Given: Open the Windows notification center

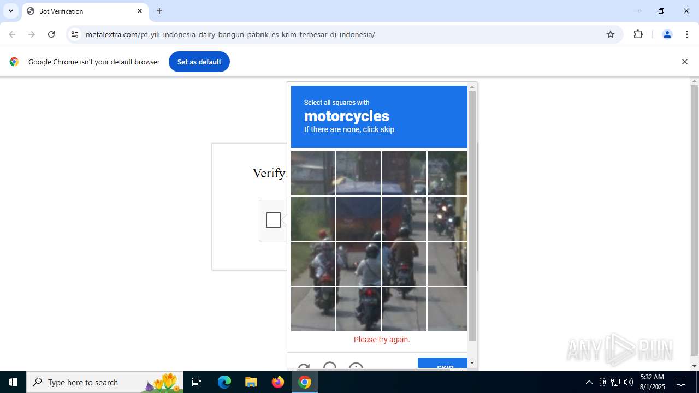Looking at the screenshot, I should click(681, 382).
